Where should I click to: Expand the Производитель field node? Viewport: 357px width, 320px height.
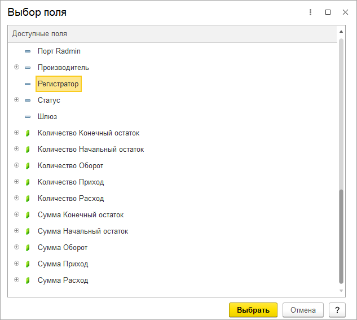[x=16, y=67]
